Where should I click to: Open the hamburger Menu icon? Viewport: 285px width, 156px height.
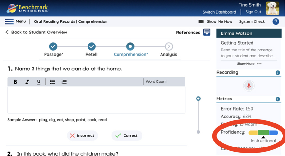tap(9, 21)
